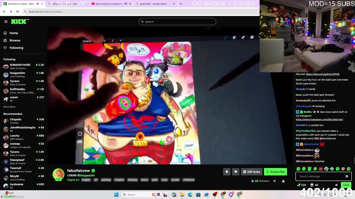Image resolution: width=355 pixels, height=199 pixels.
Task: Open hyubsama recommended channel
Action: click(23, 185)
